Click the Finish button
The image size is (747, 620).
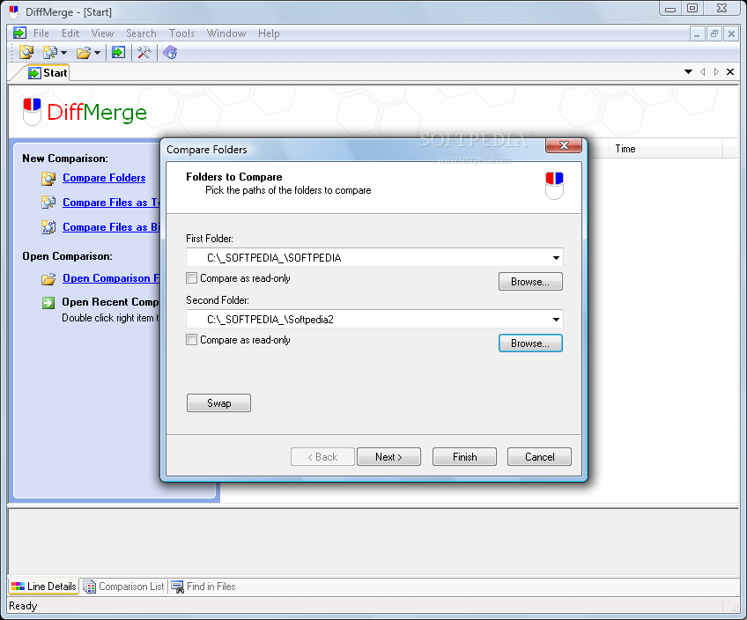tap(464, 457)
